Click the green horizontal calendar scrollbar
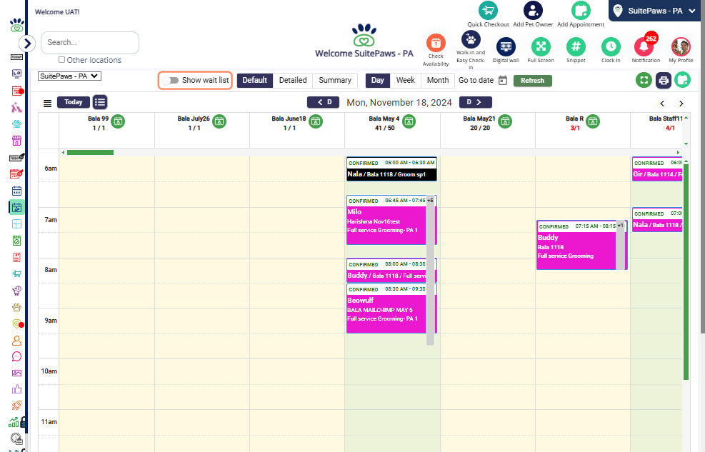The image size is (705, 452). (90, 152)
